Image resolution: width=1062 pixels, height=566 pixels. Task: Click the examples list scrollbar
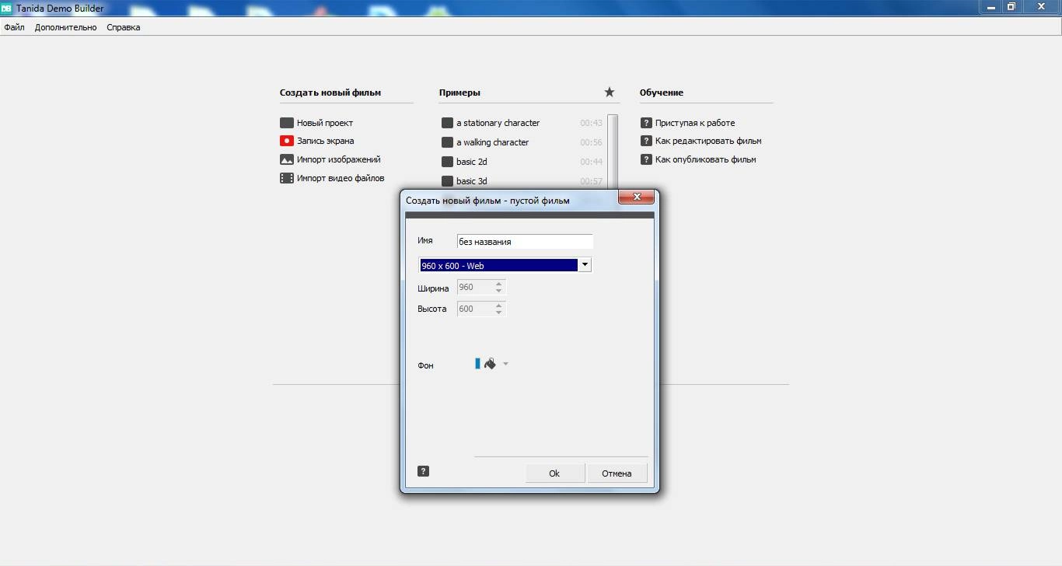[613, 152]
